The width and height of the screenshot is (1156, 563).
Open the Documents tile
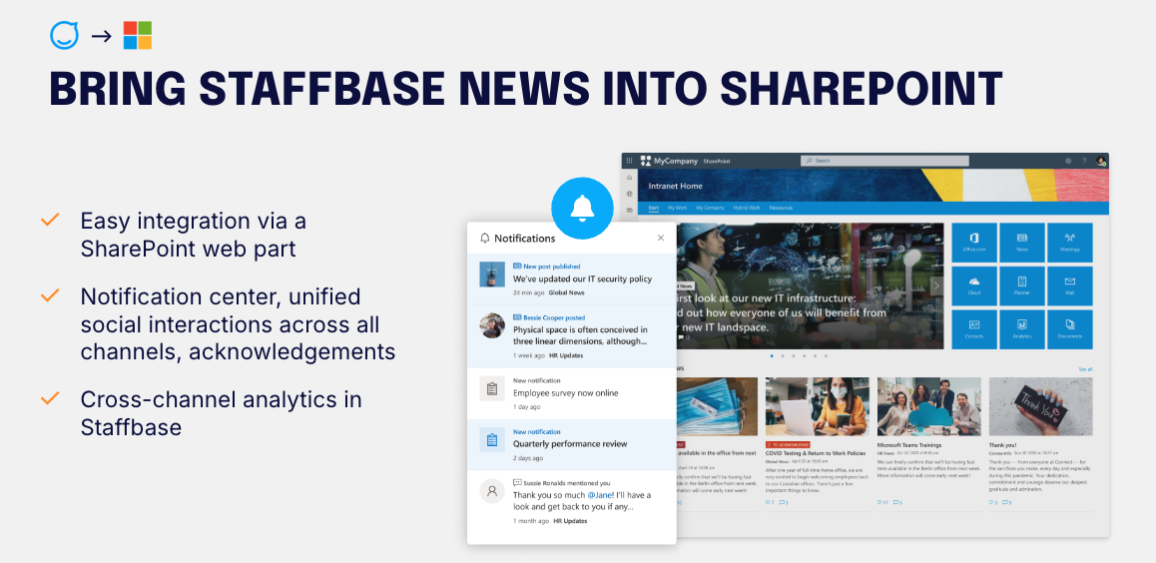[x=1070, y=329]
